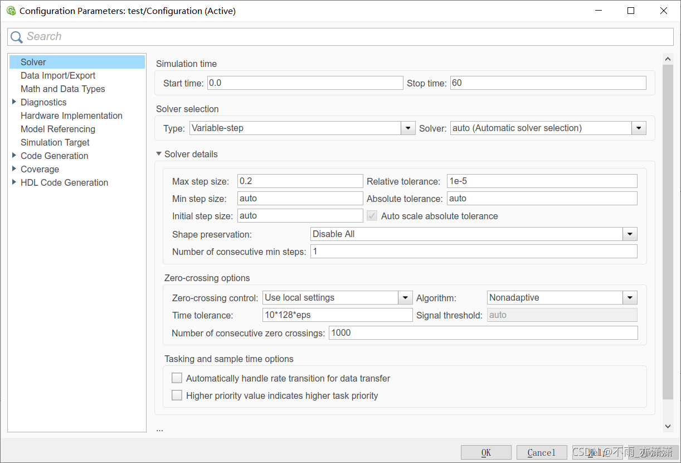Open the Zero-crossing control dropdown

[x=405, y=298]
